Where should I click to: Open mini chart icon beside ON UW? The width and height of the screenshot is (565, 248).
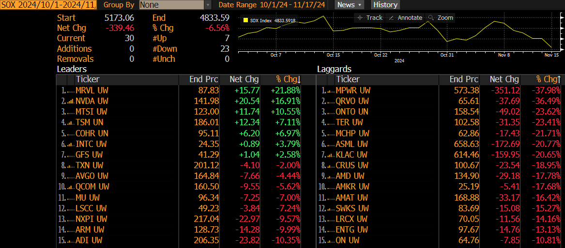pyautogui.click(x=330, y=241)
